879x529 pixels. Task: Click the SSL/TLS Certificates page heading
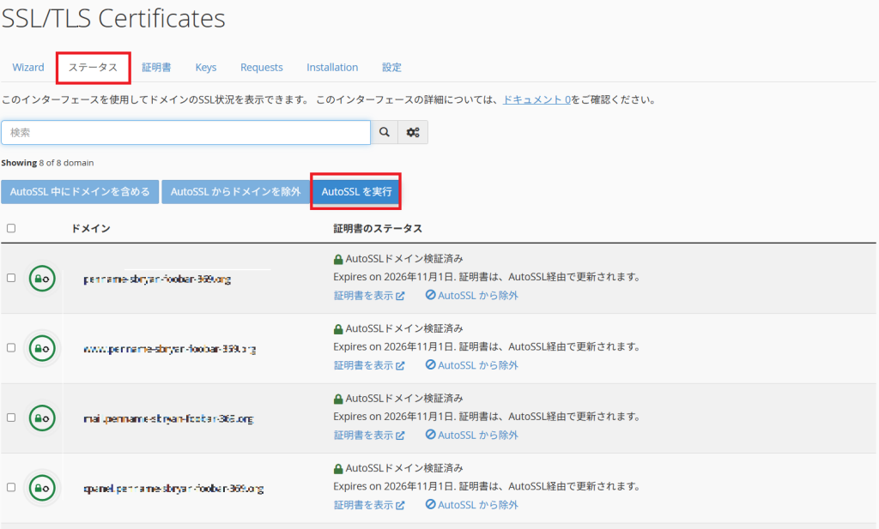pyautogui.click(x=113, y=19)
